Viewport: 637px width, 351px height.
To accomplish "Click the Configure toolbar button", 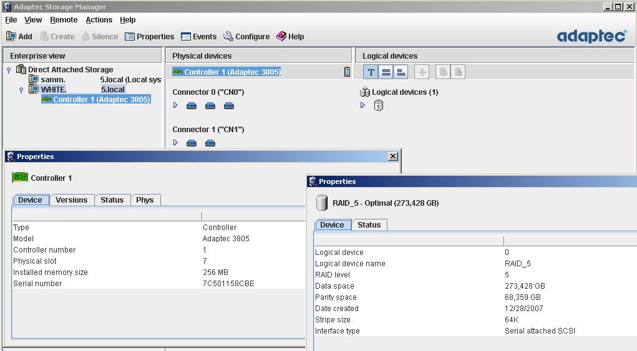I will coord(246,37).
